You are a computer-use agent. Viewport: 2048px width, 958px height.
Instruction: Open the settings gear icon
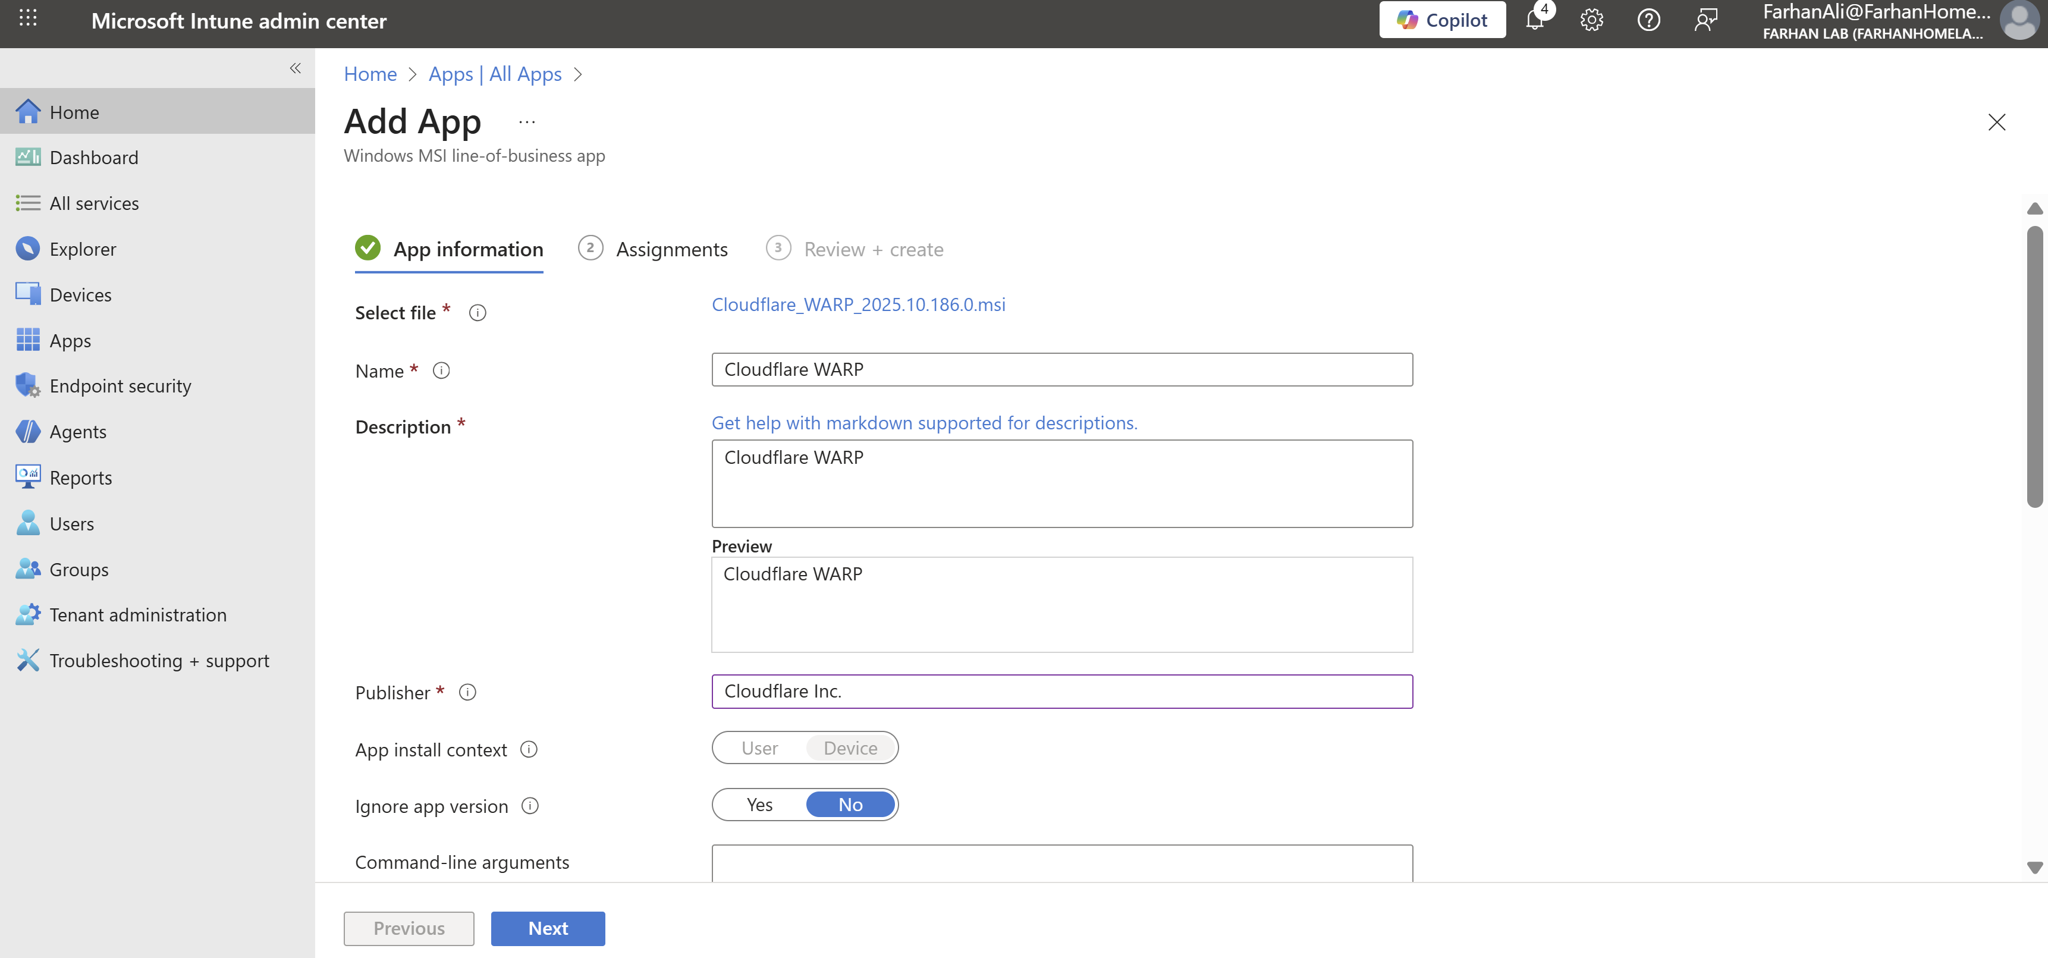click(1592, 20)
